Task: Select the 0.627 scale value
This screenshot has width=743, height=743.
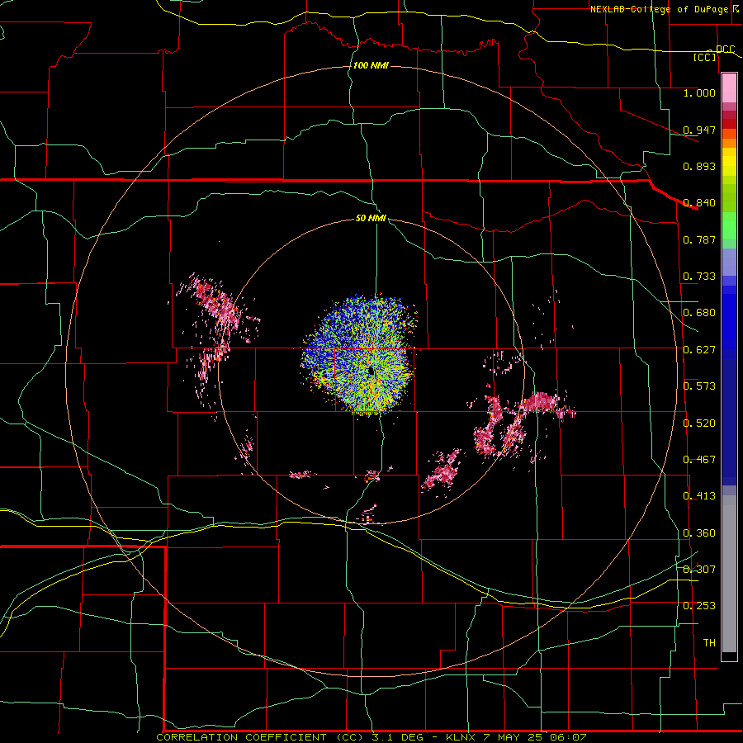Action: (x=699, y=350)
